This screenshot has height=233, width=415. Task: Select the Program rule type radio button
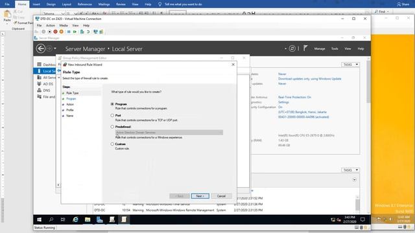pos(112,104)
